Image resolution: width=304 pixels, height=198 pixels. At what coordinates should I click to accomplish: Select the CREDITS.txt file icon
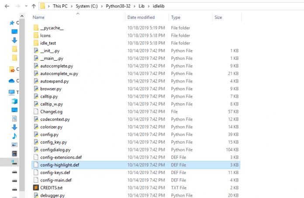36,188
